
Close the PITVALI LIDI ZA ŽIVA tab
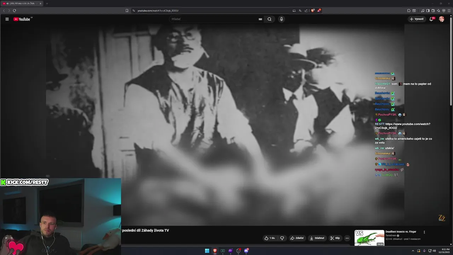point(40,4)
